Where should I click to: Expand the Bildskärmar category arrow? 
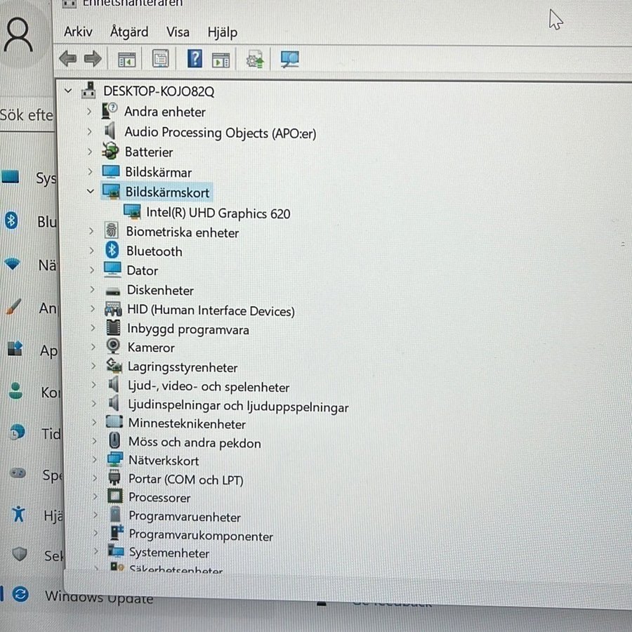tap(91, 171)
